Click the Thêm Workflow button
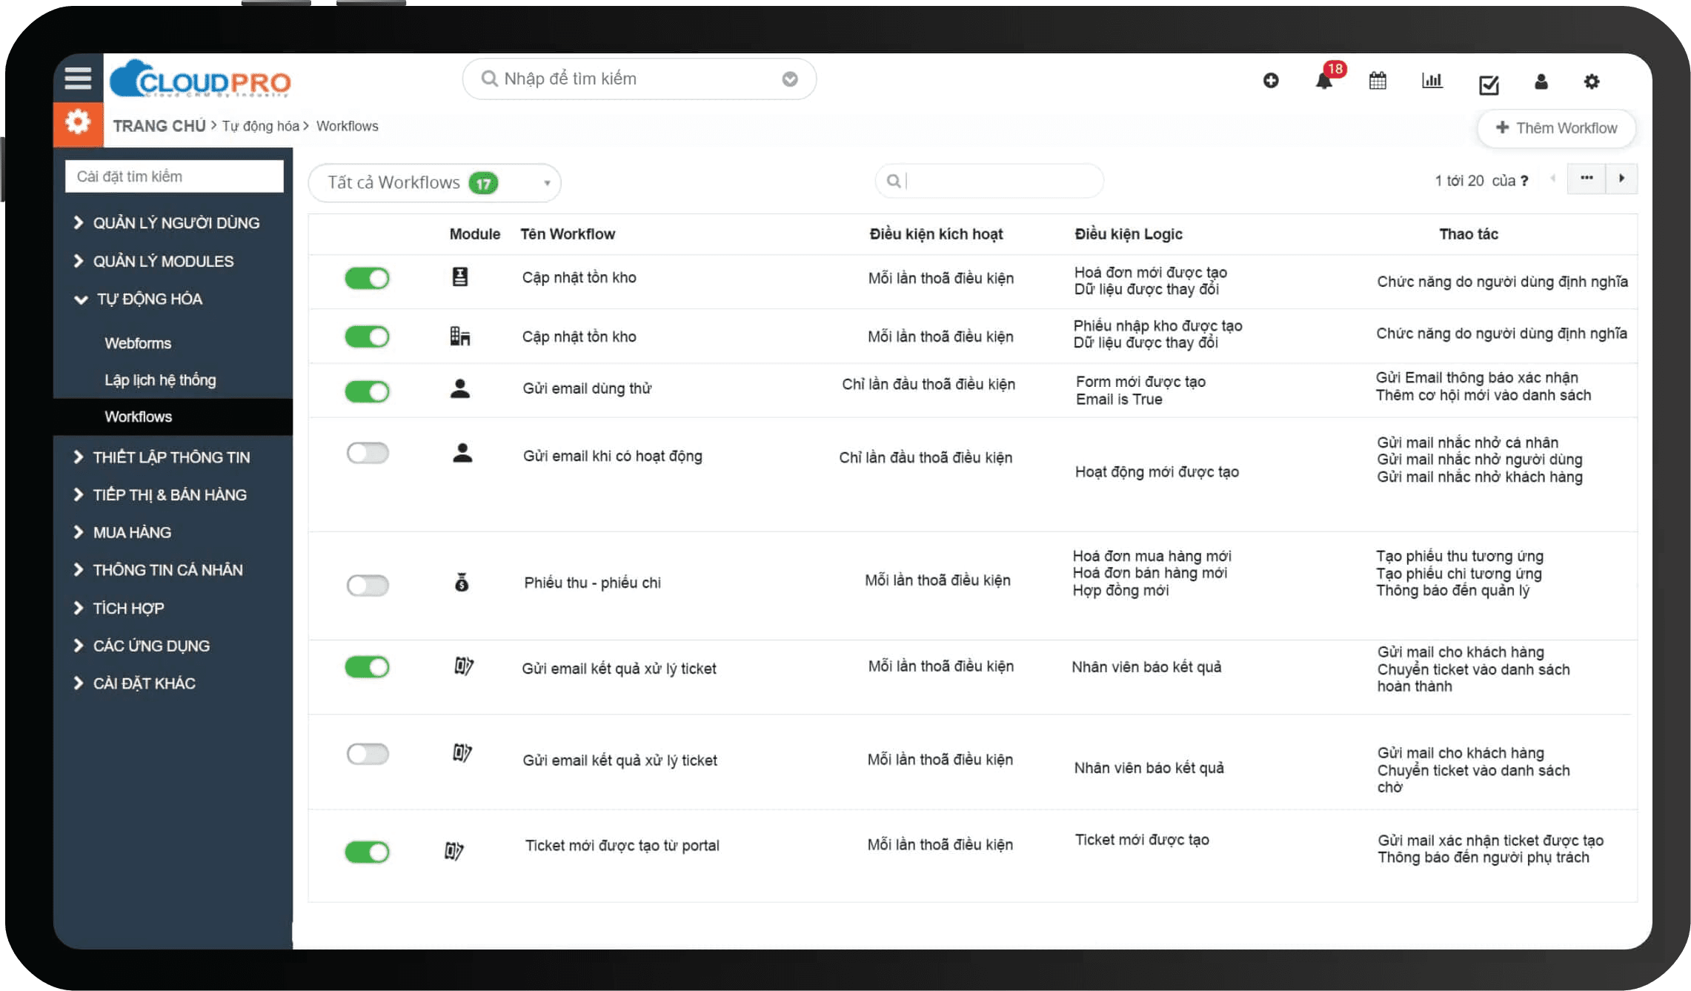The width and height of the screenshot is (1691, 991). 1556,127
